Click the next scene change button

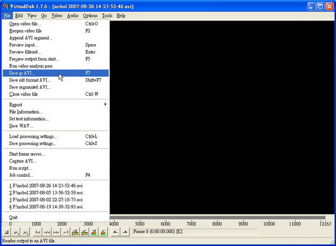(x=103, y=232)
